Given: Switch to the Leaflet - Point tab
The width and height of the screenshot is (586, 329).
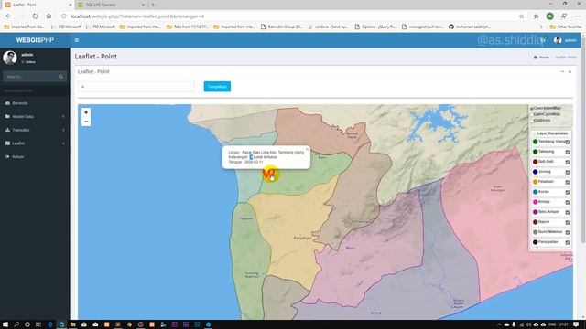Looking at the screenshot, I should 38,5.
